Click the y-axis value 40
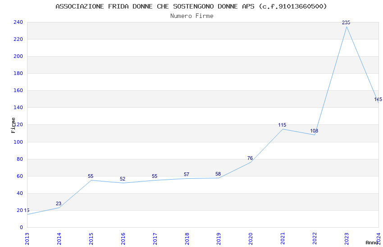 coord(20,193)
